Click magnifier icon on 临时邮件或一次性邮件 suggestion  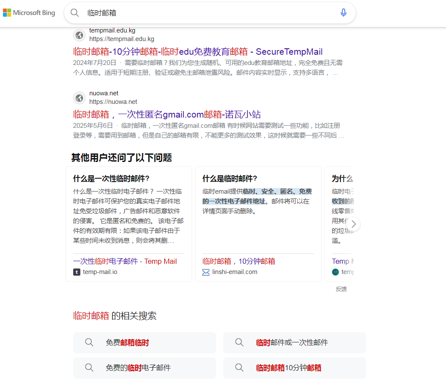click(x=239, y=342)
